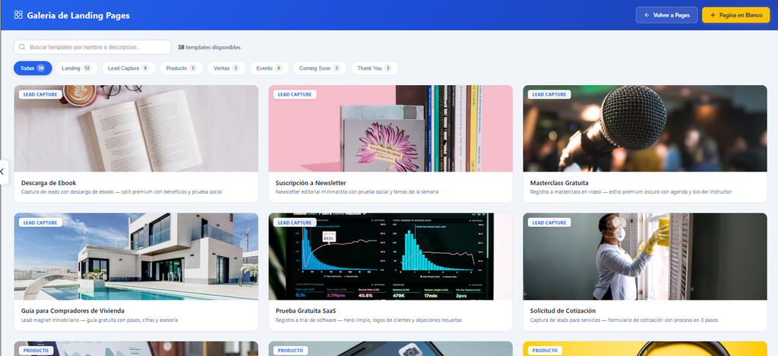Show only Ventas templates
The width and height of the screenshot is (778, 356).
pyautogui.click(x=226, y=68)
